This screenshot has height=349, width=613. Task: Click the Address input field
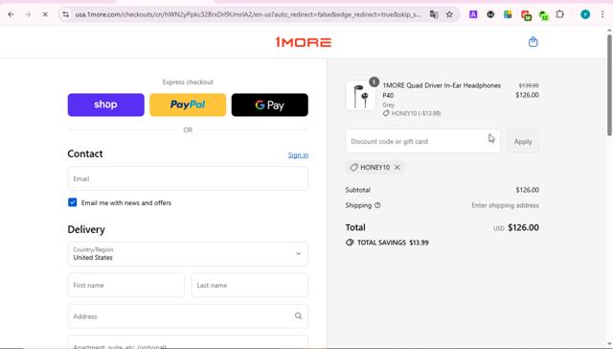(188, 316)
